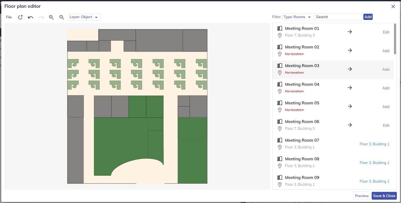
Task: Open the File menu
Action: tap(9, 17)
